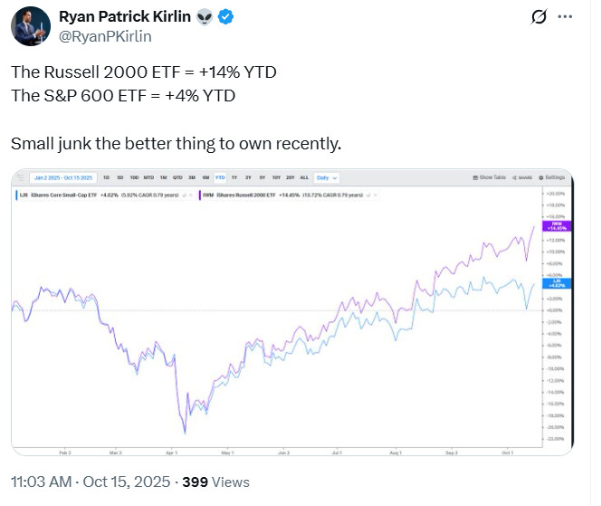This screenshot has width=601, height=506.
Task: Open the tweet's more options menu
Action: (565, 17)
